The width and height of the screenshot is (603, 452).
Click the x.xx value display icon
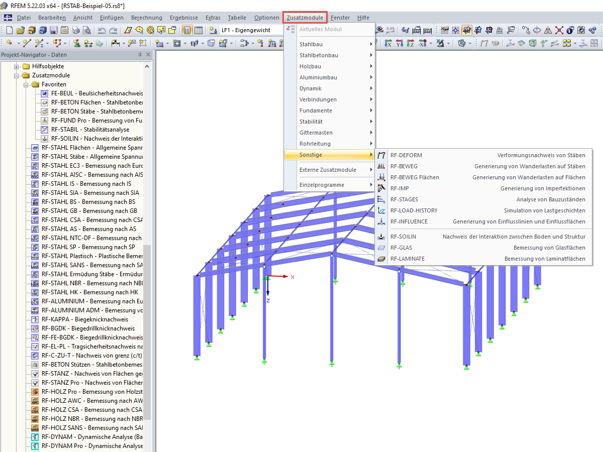[x=390, y=30]
